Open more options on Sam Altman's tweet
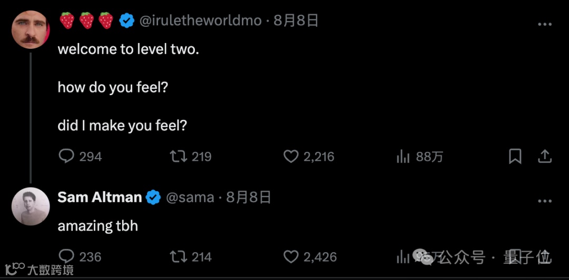Image resolution: width=569 pixels, height=280 pixels. (544, 201)
